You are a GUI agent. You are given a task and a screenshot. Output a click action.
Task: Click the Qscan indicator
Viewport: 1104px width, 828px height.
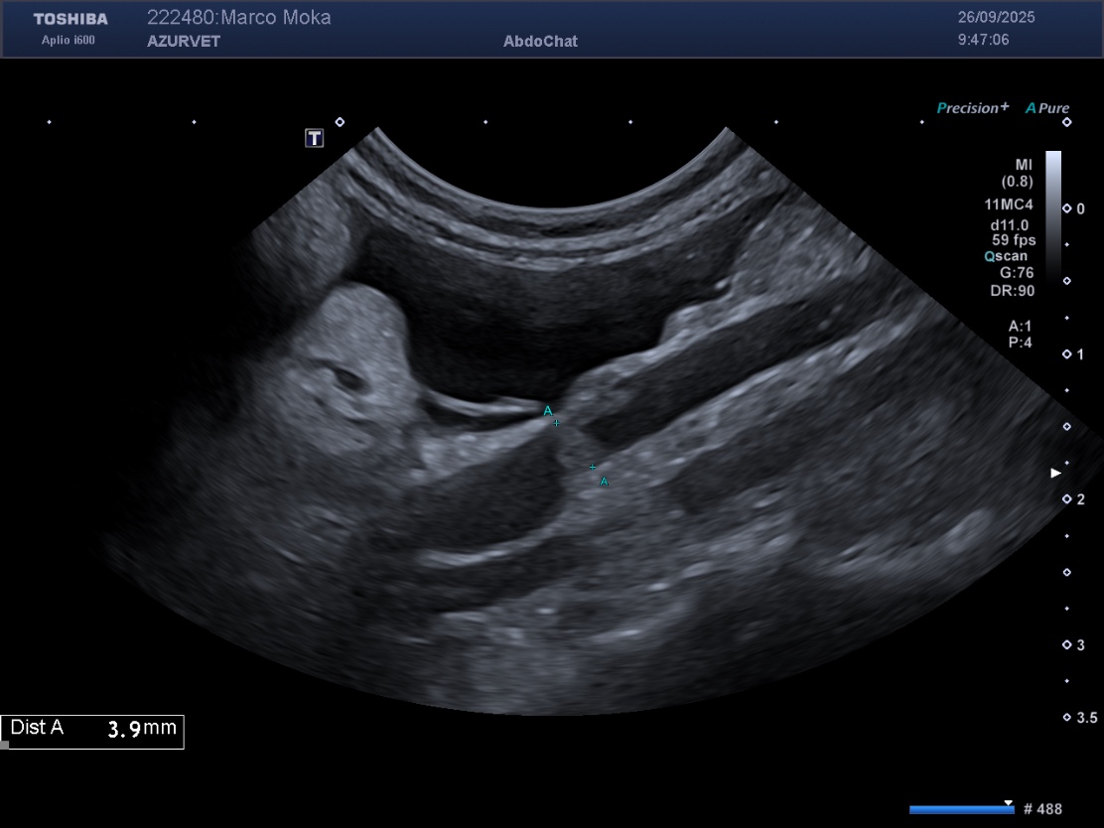point(1005,255)
